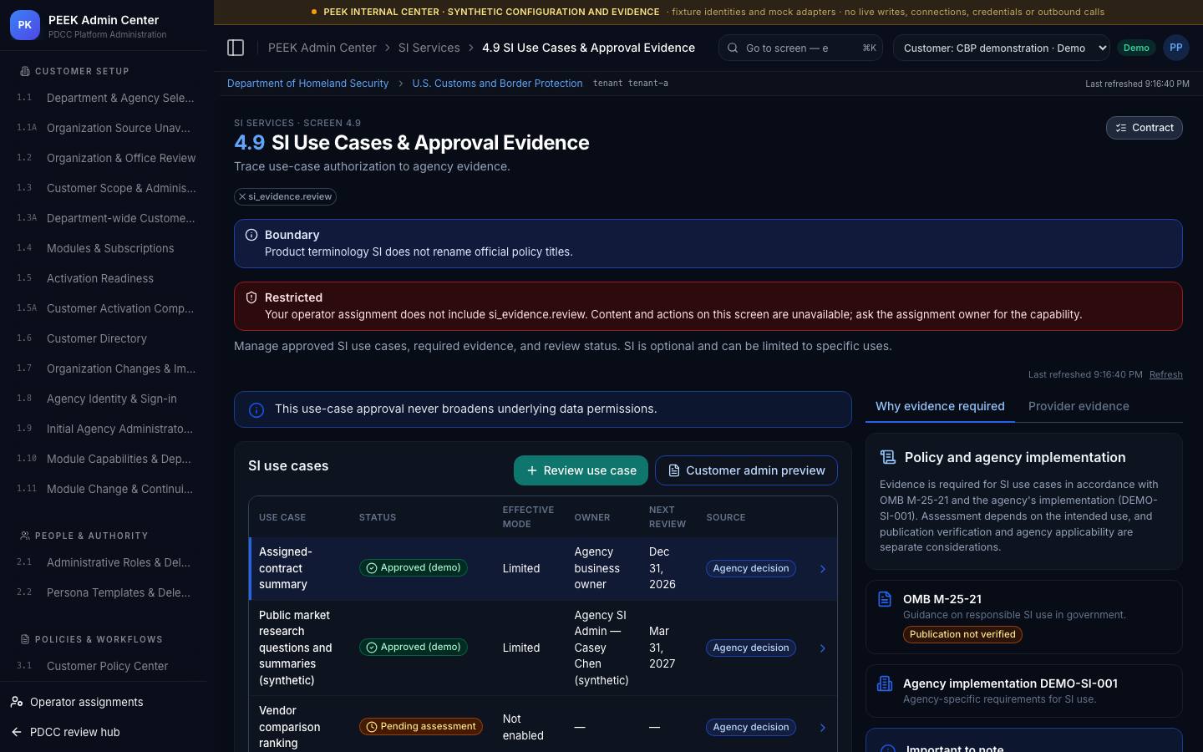
Task: Click the OMB M-25-21 document icon
Action: [885, 599]
